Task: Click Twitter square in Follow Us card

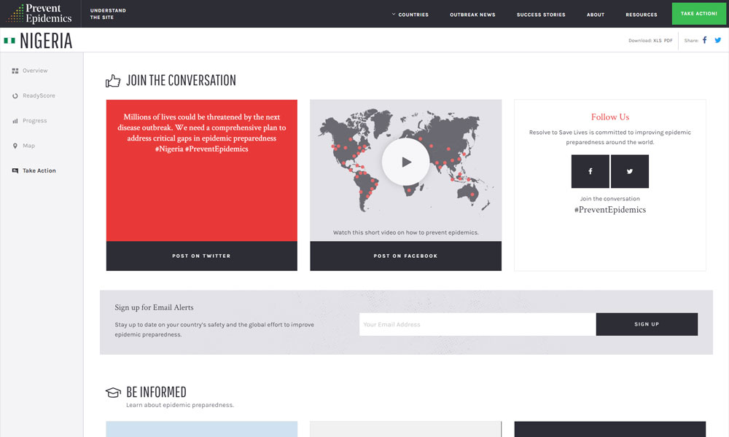Action: click(629, 171)
